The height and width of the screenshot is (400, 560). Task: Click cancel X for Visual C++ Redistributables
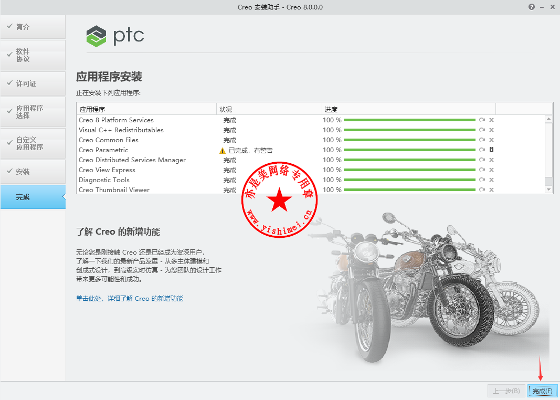491,130
